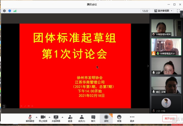Unmute microphone with 解除静音
This screenshot has width=183, height=126.
[x=30, y=119]
